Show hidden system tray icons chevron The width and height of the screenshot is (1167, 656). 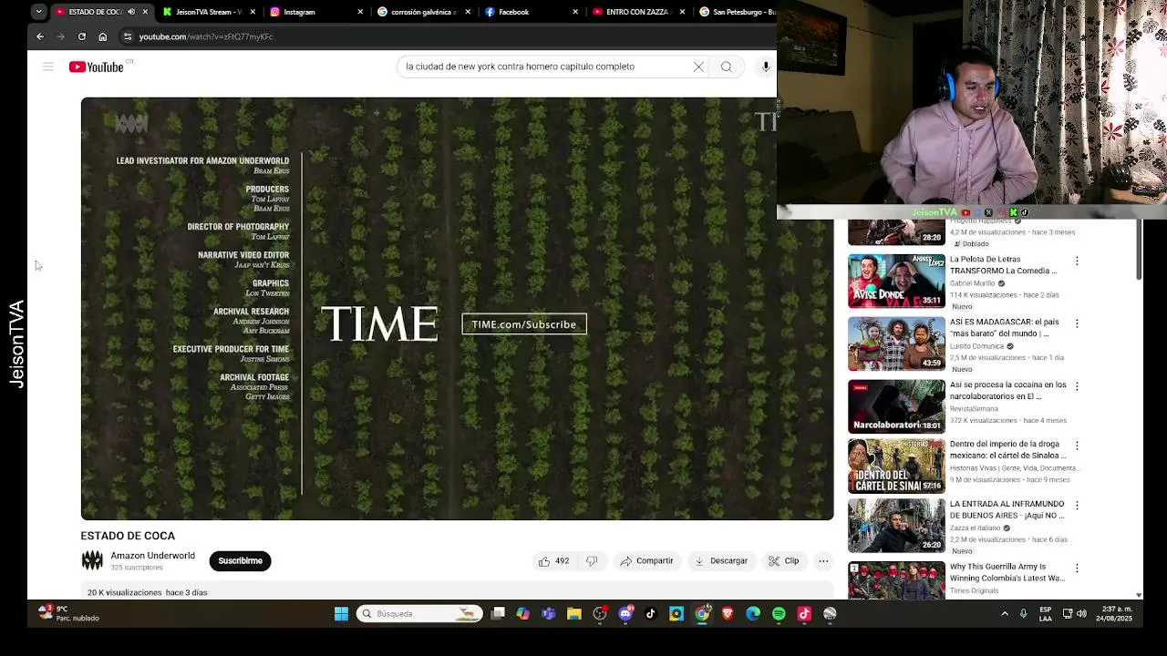(1005, 614)
